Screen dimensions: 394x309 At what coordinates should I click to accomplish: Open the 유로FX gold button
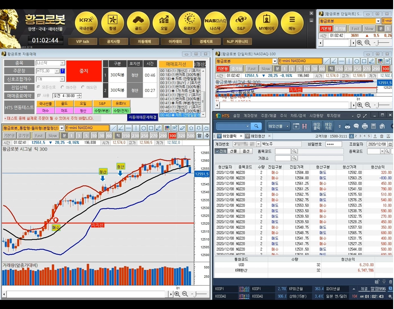(190, 23)
